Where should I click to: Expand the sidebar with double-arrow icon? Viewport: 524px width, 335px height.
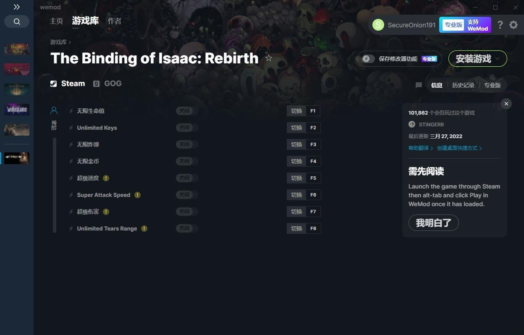click(16, 7)
